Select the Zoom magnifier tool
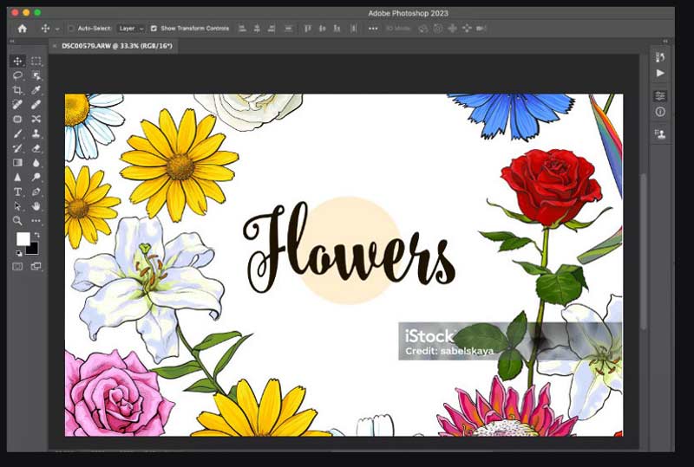 point(17,220)
